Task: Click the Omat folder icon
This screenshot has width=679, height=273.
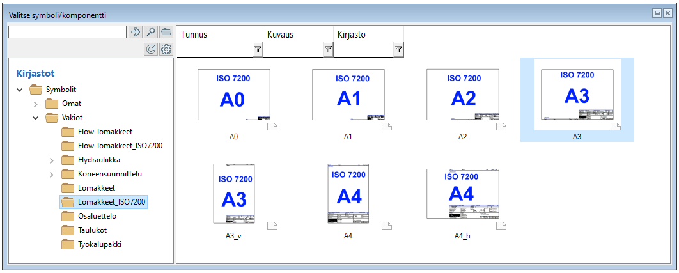Action: [x=52, y=104]
